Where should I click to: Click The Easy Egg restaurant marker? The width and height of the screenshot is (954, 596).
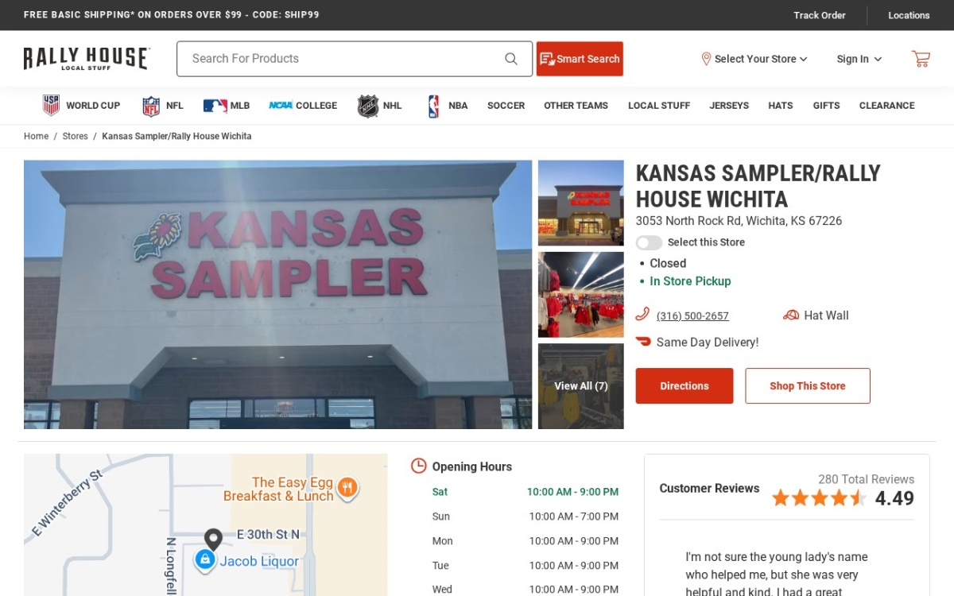pos(347,487)
